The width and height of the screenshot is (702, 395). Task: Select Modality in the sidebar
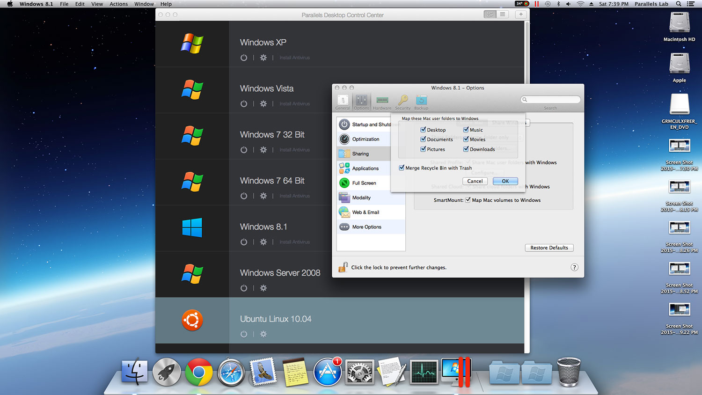(x=371, y=197)
